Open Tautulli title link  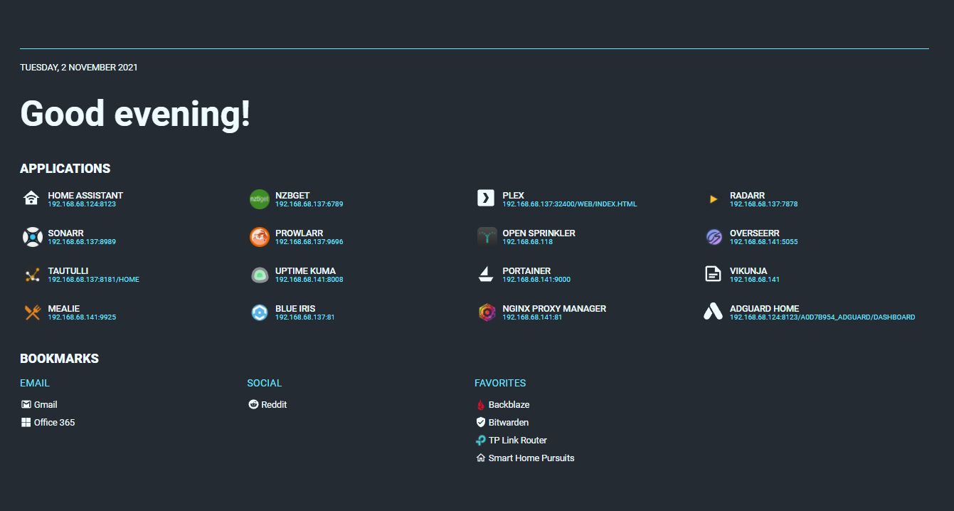[x=68, y=270]
